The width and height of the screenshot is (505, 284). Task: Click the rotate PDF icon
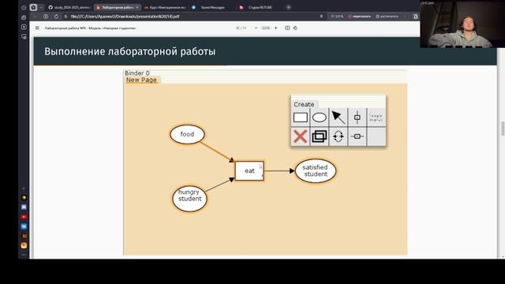point(295,28)
